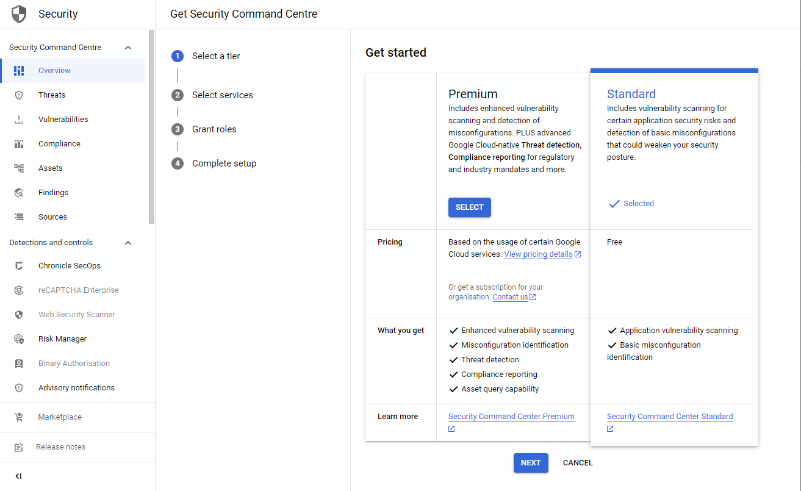Go to step 2 Select services
This screenshot has width=801, height=491.
pos(223,95)
